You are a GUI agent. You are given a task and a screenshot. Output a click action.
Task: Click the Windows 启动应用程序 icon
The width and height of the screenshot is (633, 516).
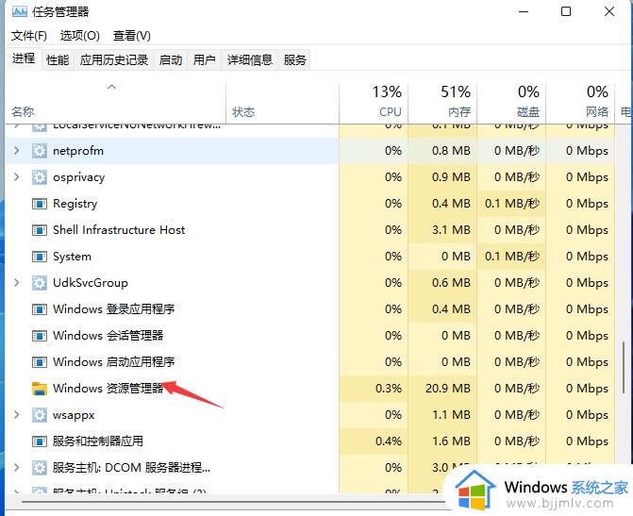coord(40,362)
